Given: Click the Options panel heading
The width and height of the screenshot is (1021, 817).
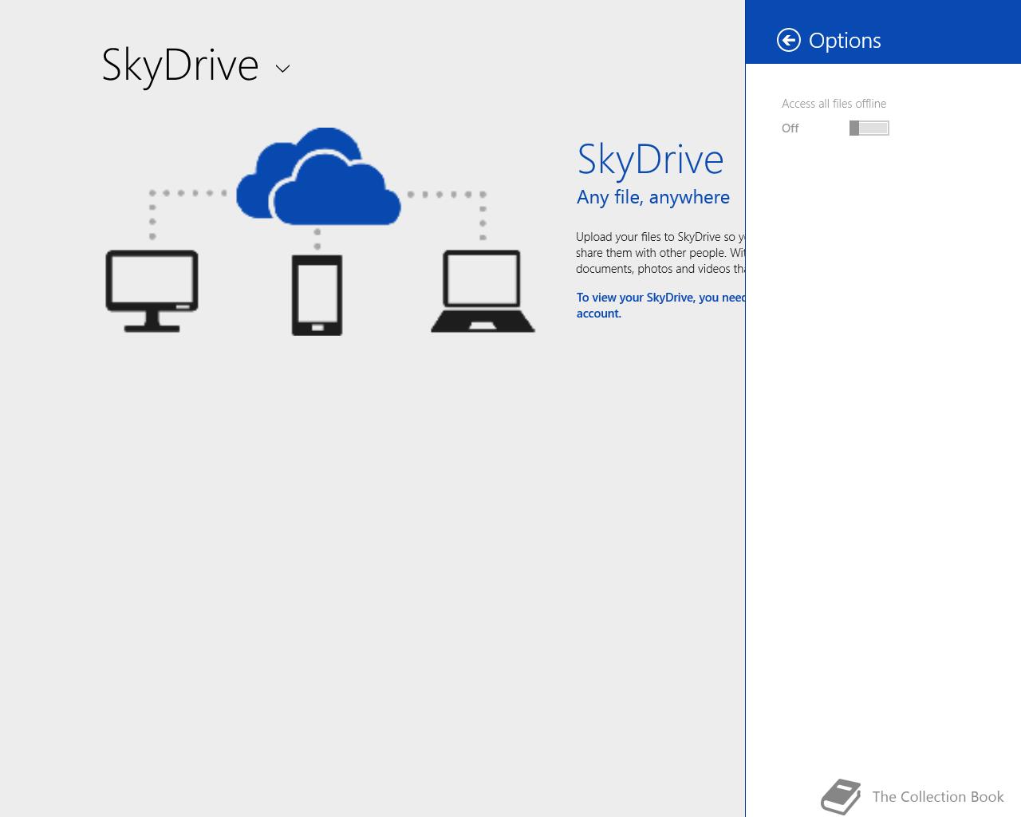Looking at the screenshot, I should pos(845,41).
